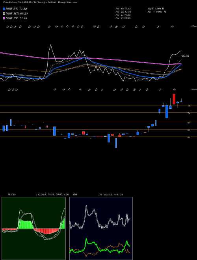
Task: Select the 'DOW MT: 68.25' legend label
Action: pos(17,14)
